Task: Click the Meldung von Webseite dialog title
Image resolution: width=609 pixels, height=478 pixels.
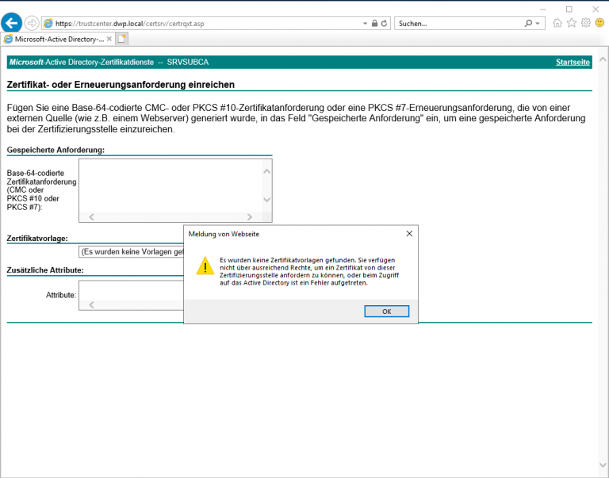Action: [x=224, y=234]
